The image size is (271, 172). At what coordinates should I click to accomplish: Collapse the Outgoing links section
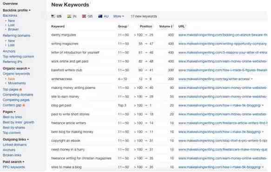[x=16, y=139]
